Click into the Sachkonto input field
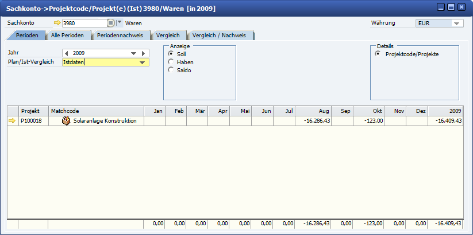The width and height of the screenshot is (473, 235). (83, 23)
